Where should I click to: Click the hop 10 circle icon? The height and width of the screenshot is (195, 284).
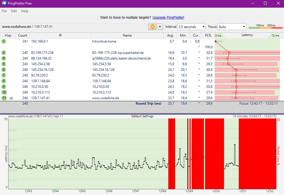(4, 92)
